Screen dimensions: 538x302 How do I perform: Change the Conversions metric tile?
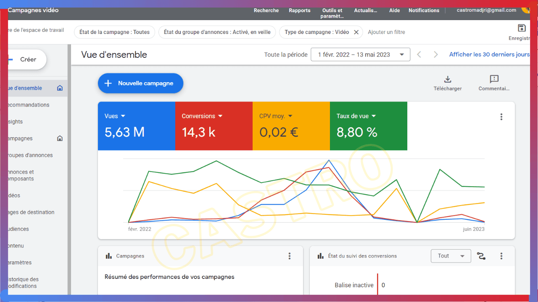(202, 116)
